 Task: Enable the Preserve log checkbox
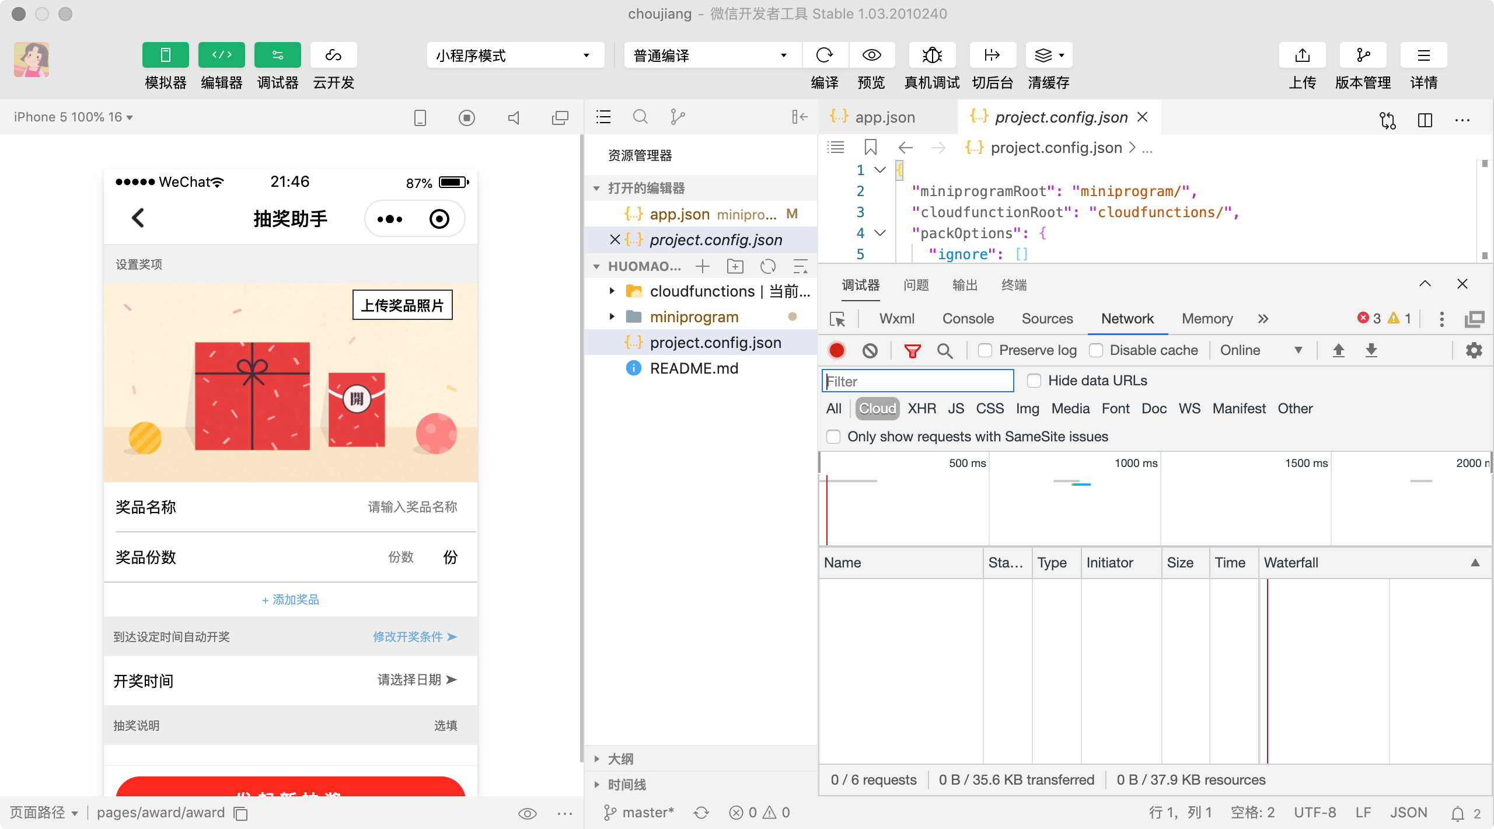(985, 350)
